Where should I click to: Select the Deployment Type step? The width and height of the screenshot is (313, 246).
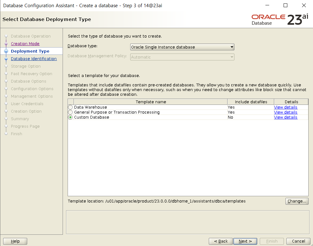click(x=30, y=51)
